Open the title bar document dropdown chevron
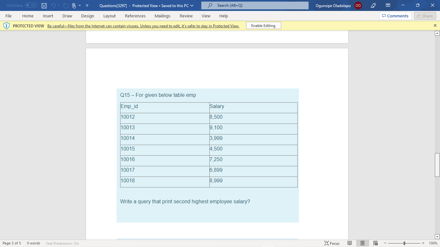The width and height of the screenshot is (440, 247). [x=192, y=5]
